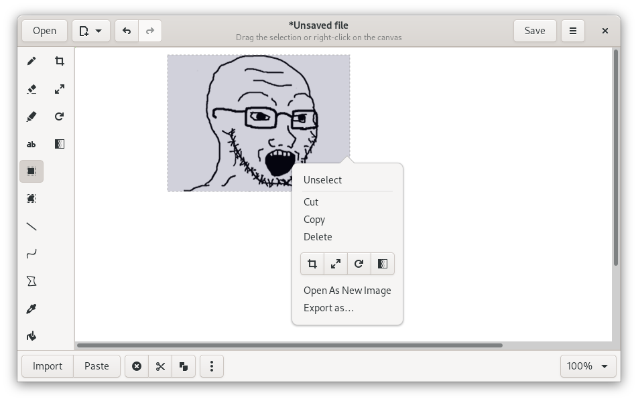638x401 pixels.
Task: Select the Pencil tool in sidebar
Action: pyautogui.click(x=31, y=62)
